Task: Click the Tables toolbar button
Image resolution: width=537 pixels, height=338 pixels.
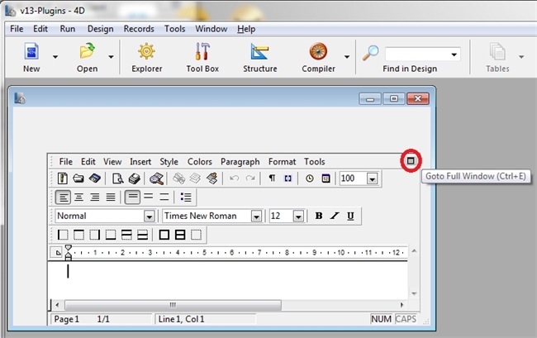Action: click(497, 58)
